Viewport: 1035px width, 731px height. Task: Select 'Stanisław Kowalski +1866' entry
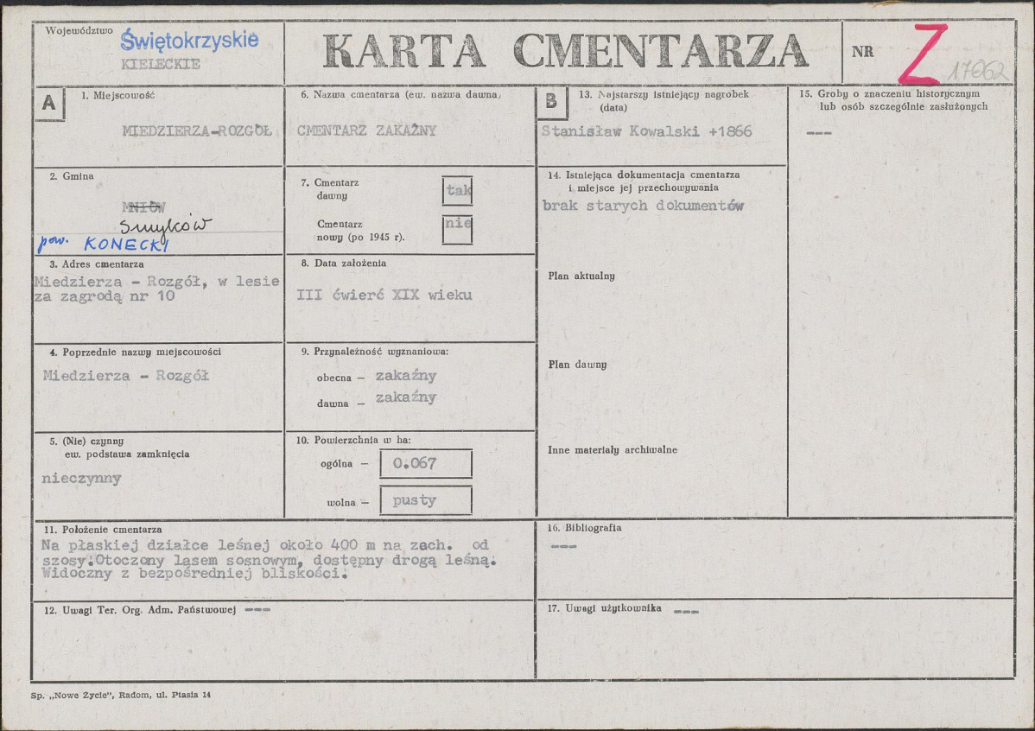pyautogui.click(x=646, y=131)
